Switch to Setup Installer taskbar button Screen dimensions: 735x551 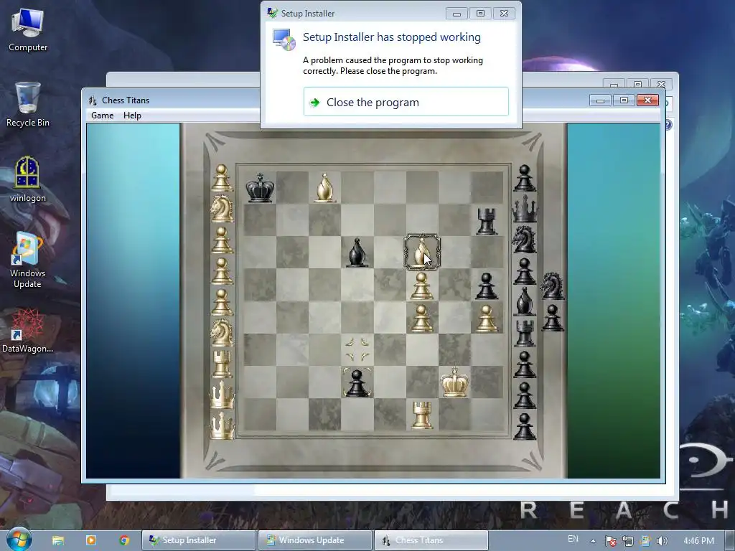tap(200, 540)
